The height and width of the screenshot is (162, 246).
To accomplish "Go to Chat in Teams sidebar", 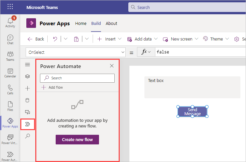I will (x=10, y=40).
